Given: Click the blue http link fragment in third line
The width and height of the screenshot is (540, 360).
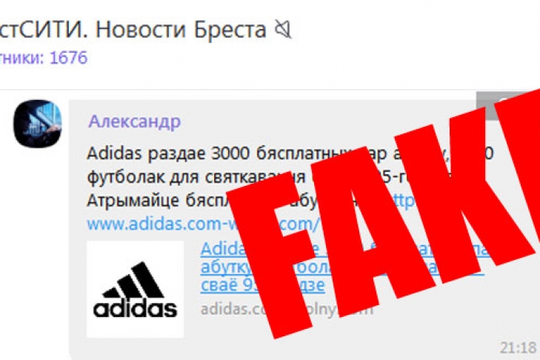Looking at the screenshot, I should [403, 201].
